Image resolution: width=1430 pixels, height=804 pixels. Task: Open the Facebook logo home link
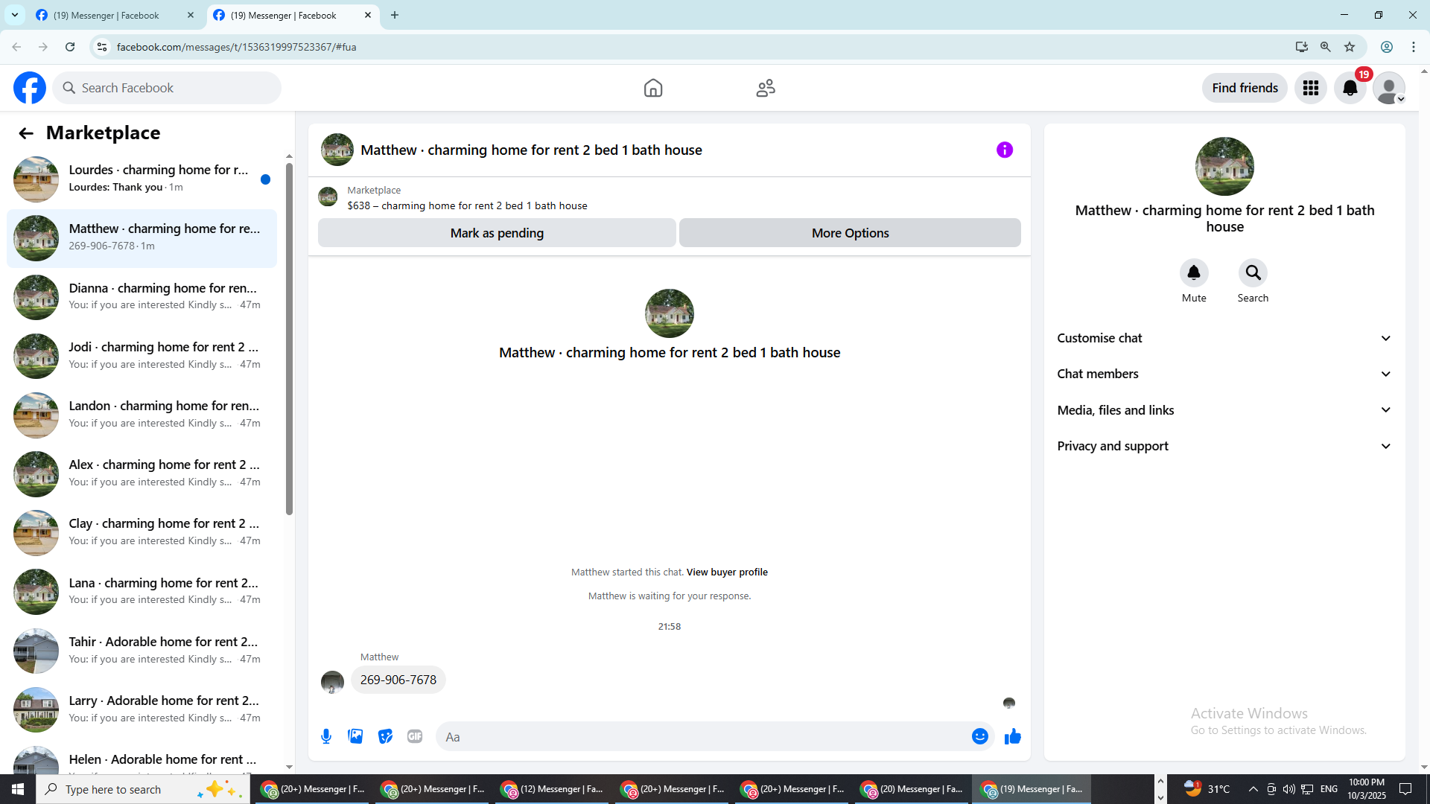pyautogui.click(x=30, y=88)
